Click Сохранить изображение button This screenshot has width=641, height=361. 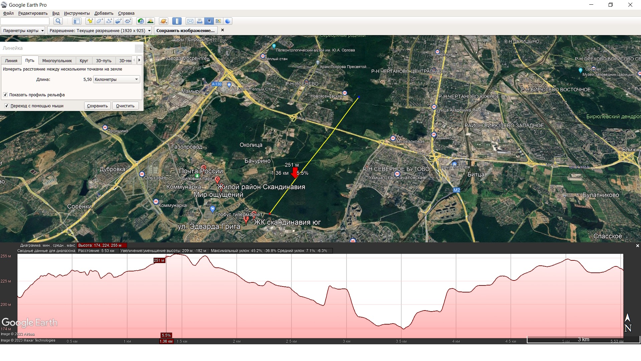186,30
